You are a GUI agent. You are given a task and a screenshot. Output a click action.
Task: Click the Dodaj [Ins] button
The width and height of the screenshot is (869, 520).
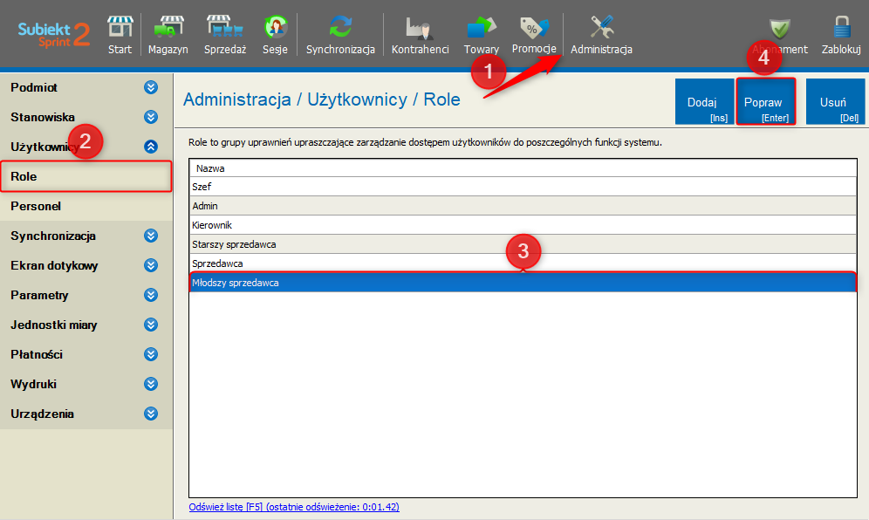704,101
